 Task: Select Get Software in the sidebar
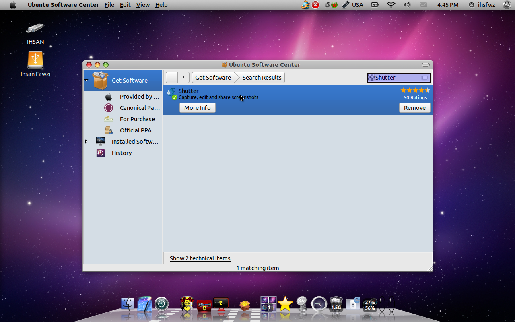123,80
